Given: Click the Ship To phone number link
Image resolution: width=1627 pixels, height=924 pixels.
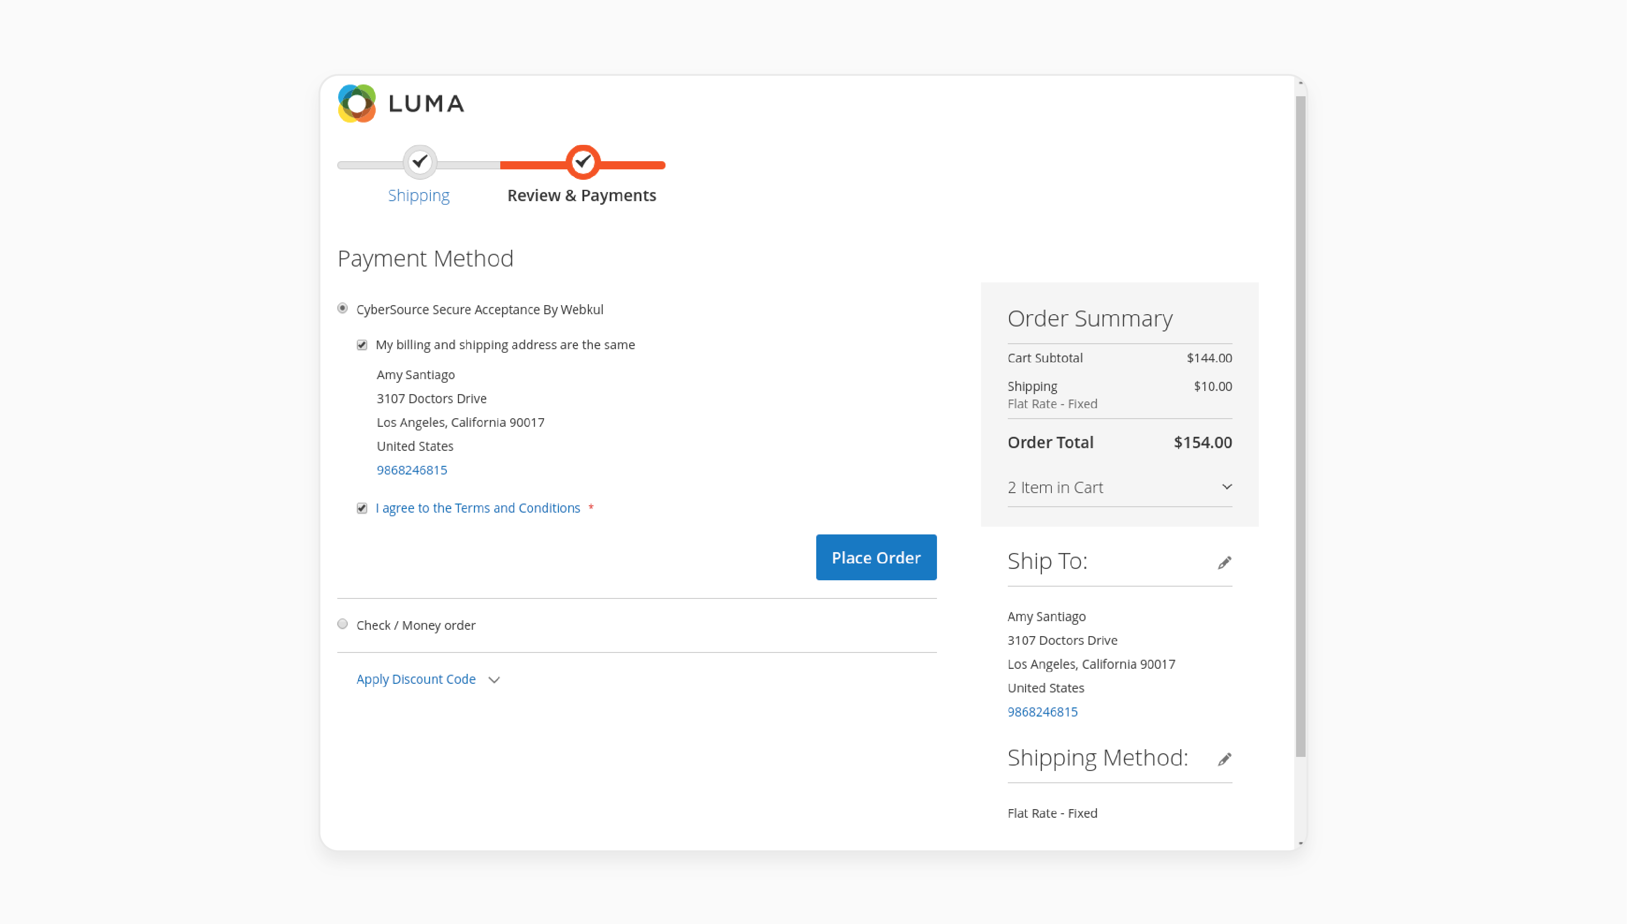Looking at the screenshot, I should click(x=1042, y=712).
